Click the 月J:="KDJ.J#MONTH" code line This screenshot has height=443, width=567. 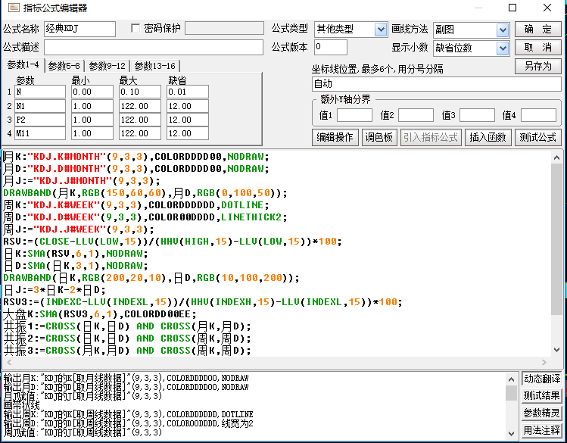point(81,180)
